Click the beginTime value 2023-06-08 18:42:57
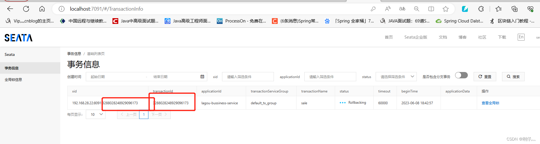This screenshot has height=144, width=540. point(417,103)
